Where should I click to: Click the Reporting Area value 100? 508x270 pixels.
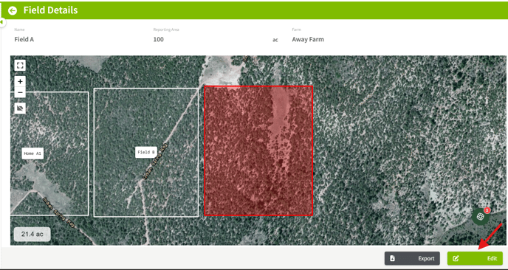point(159,40)
